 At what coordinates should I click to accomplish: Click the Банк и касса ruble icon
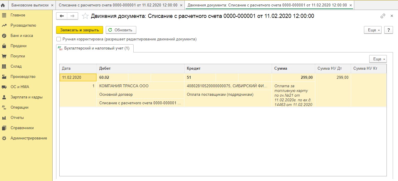[x=4, y=36]
